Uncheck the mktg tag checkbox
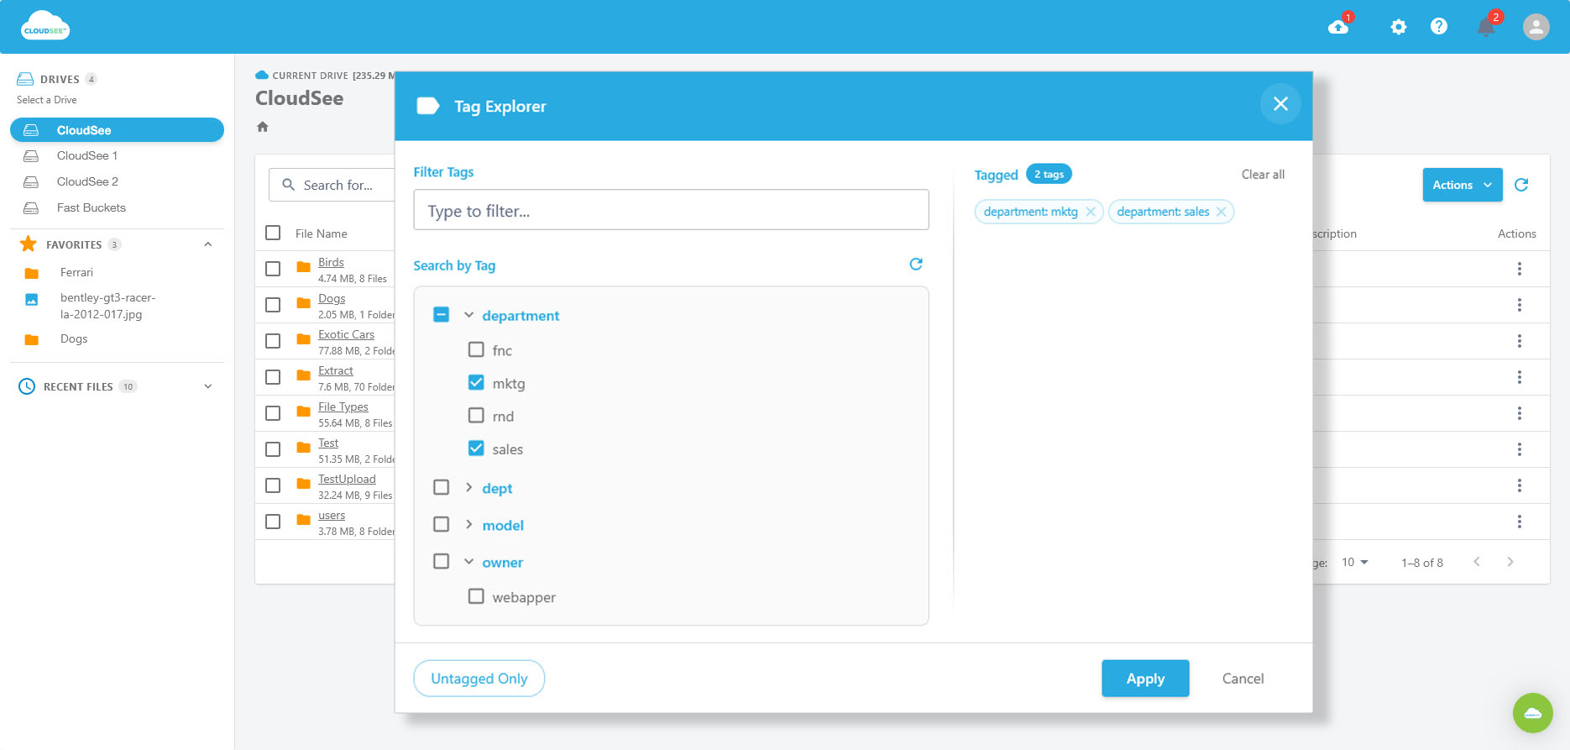This screenshot has width=1570, height=750. [x=476, y=383]
